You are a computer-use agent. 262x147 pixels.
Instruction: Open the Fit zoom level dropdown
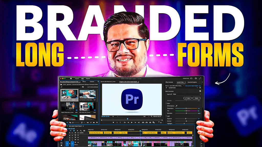(115, 116)
